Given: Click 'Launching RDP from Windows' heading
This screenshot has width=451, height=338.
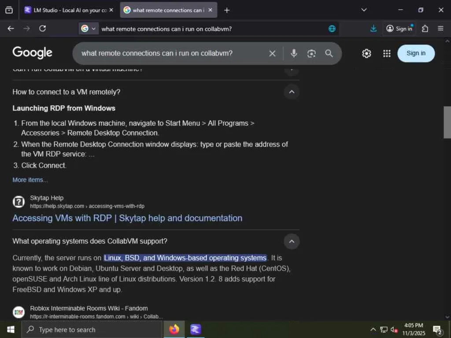Looking at the screenshot, I should 64,108.
